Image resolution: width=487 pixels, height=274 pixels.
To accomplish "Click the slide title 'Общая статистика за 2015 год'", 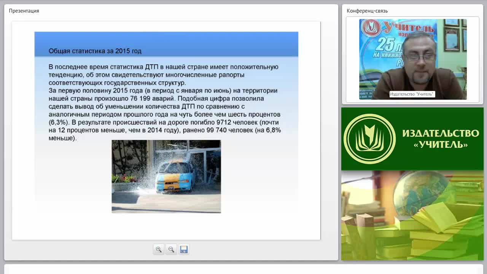I will pos(95,51).
